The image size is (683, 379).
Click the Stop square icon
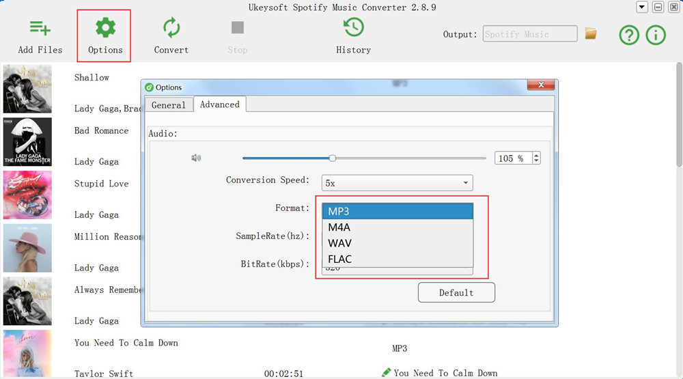coord(238,27)
